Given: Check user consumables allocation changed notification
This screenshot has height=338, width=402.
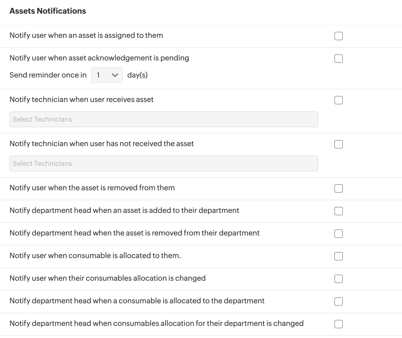Looking at the screenshot, I should tap(338, 279).
